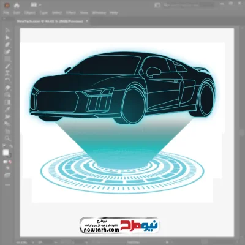Select the Shape Builder tool
Screen dimensions: 245x245
[7, 95]
